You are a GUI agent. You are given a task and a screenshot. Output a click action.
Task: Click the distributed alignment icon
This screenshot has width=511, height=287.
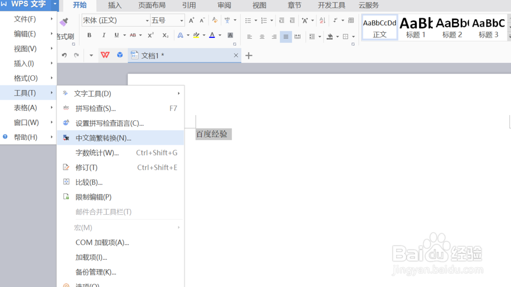point(297,36)
